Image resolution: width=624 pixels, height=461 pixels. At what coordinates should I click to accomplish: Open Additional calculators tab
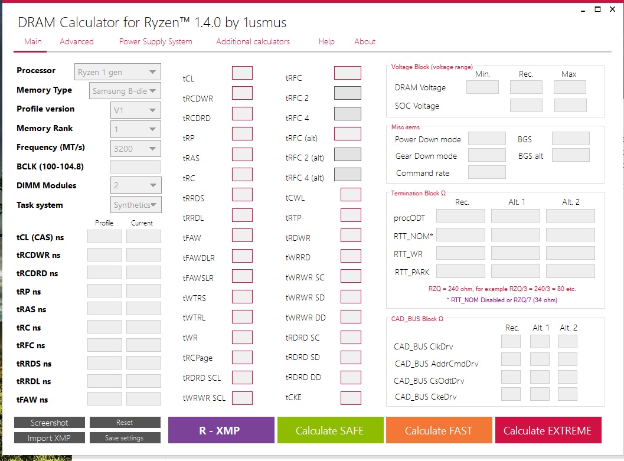coord(253,41)
